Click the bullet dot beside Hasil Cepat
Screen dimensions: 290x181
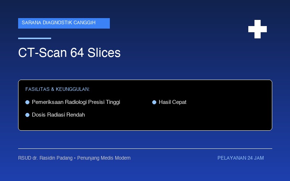click(154, 102)
